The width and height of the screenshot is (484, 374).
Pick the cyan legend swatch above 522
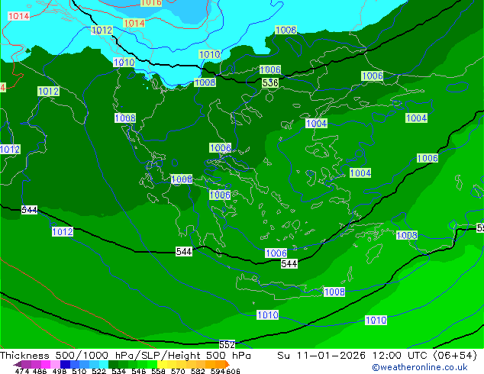point(104,364)
